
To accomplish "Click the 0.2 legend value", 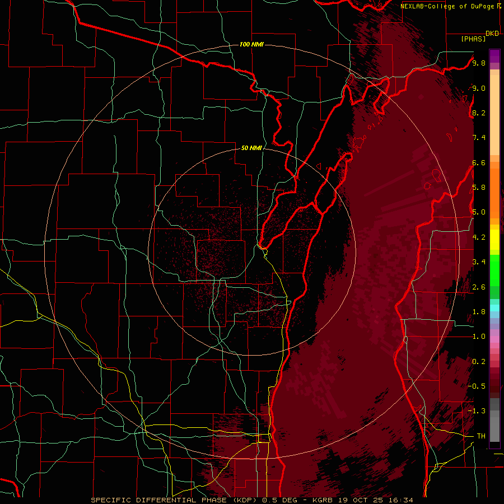I will (x=479, y=362).
